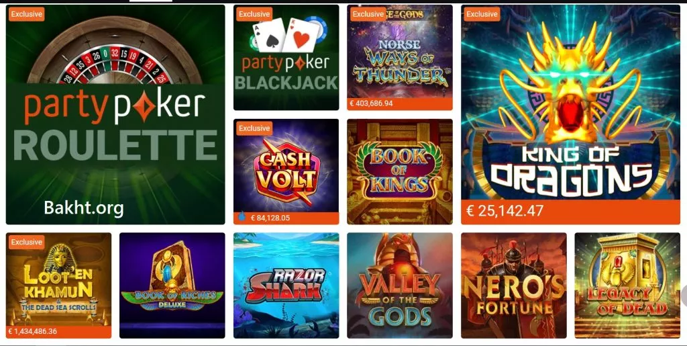Select Legacy of Dead slot tile

(x=627, y=286)
